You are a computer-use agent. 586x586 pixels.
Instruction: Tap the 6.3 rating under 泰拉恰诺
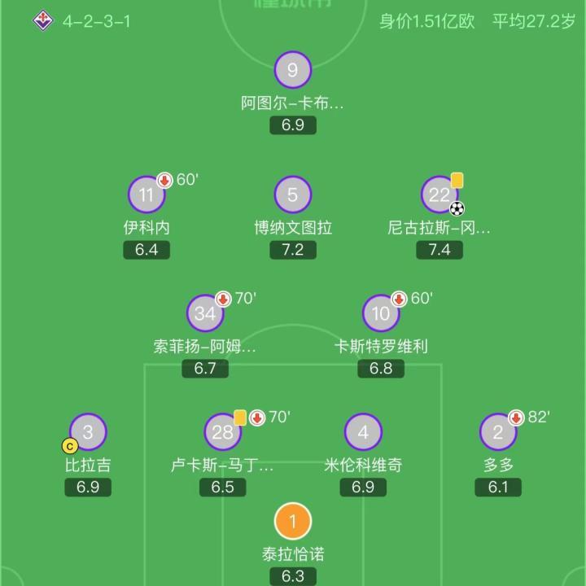(x=293, y=576)
